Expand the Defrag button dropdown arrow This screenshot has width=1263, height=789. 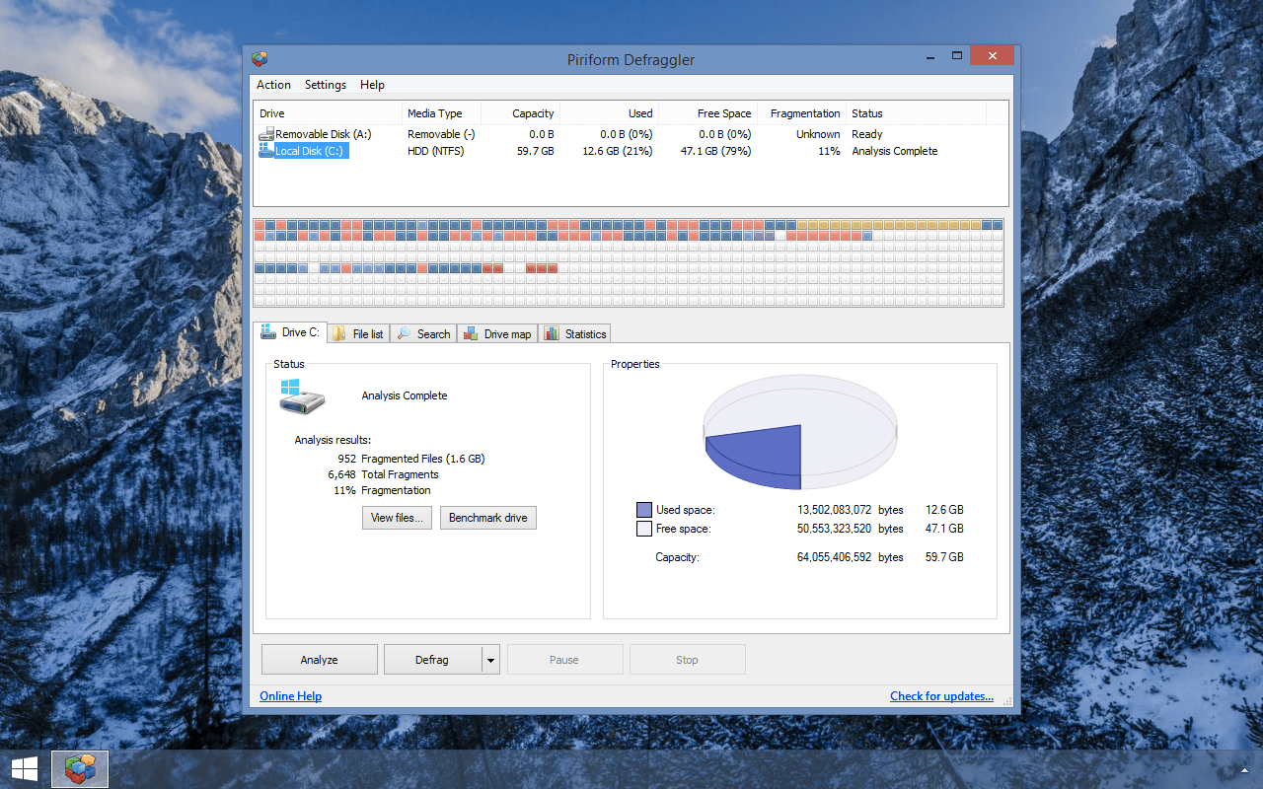[x=490, y=660]
